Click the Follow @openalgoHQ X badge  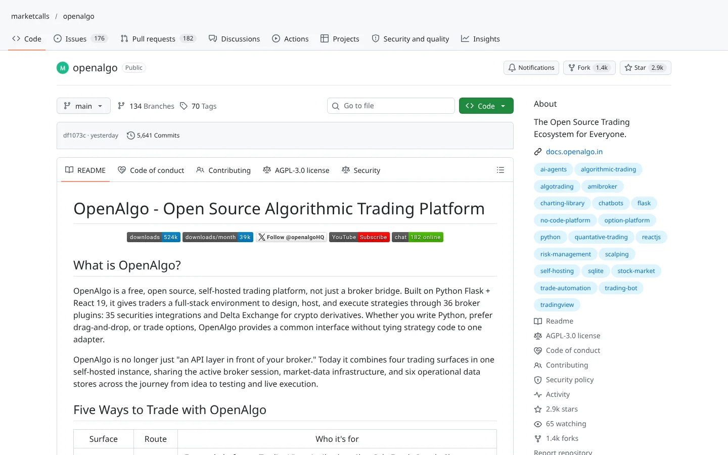click(x=291, y=237)
